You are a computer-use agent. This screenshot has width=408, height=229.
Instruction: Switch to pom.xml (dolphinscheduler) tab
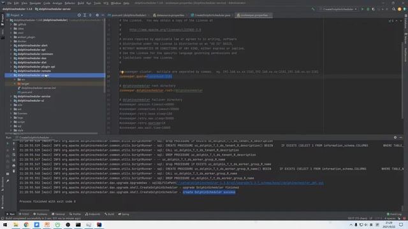(x=127, y=15)
